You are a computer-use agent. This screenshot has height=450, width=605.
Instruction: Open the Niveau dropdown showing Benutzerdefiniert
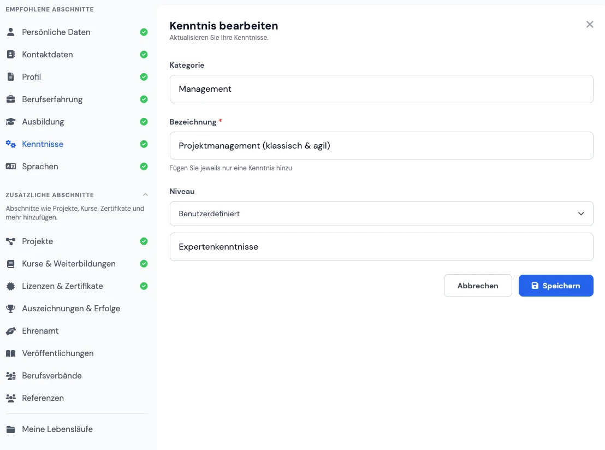click(381, 214)
